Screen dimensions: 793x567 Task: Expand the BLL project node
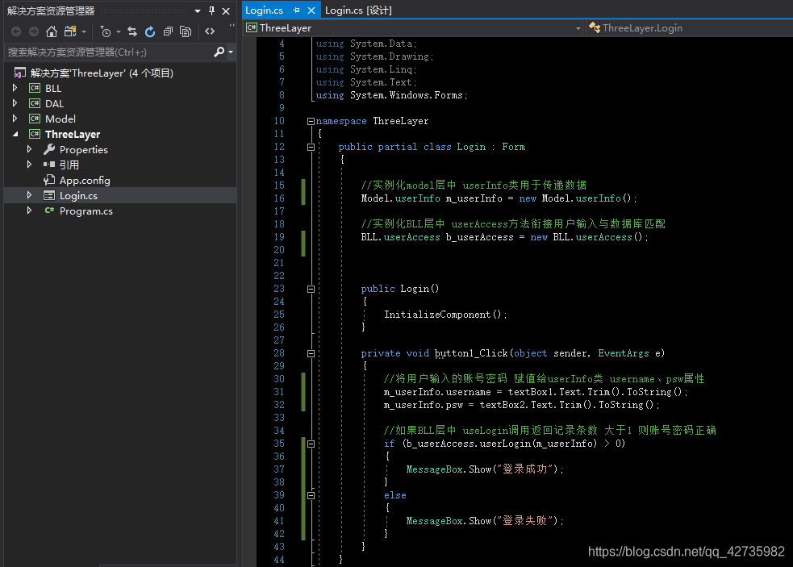point(15,88)
